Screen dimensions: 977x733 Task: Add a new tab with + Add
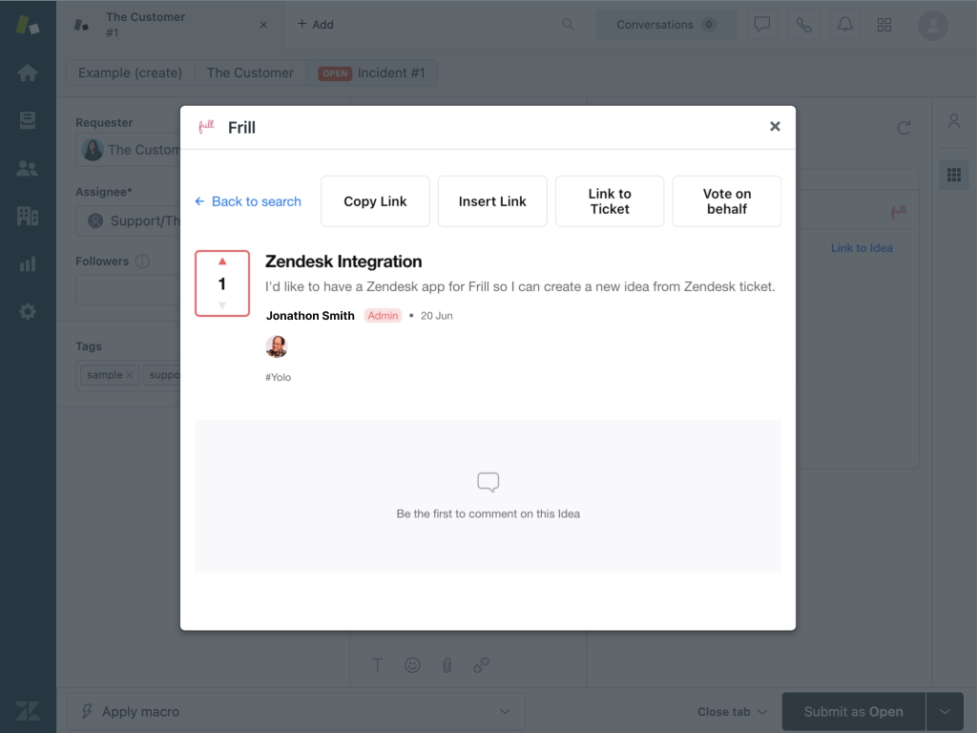316,25
